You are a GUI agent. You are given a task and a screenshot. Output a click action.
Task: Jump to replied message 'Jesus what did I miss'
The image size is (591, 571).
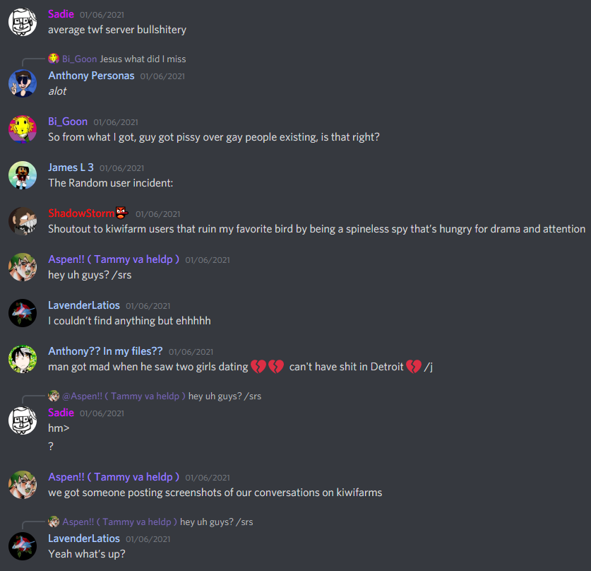pyautogui.click(x=143, y=59)
